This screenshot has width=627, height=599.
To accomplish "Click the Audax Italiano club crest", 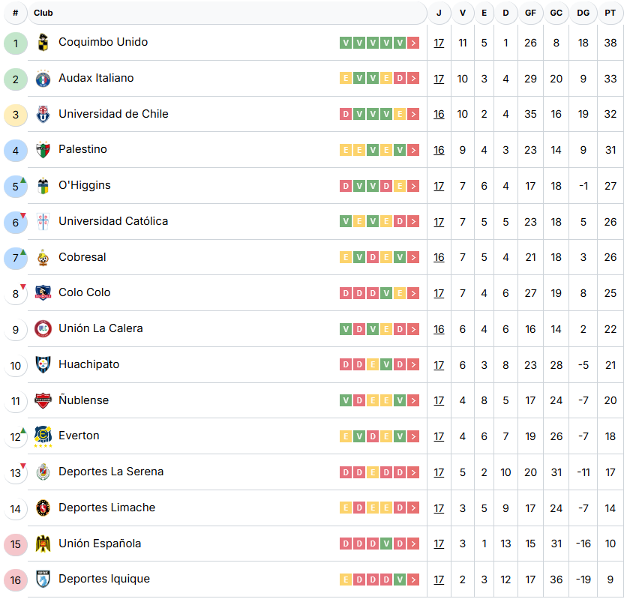I will point(43,78).
